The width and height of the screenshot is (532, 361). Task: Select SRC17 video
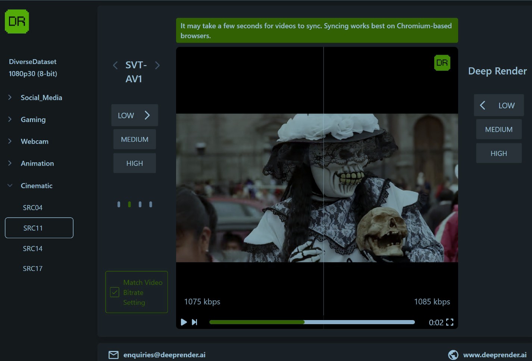33,269
